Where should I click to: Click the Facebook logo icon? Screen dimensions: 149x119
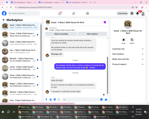4,13
